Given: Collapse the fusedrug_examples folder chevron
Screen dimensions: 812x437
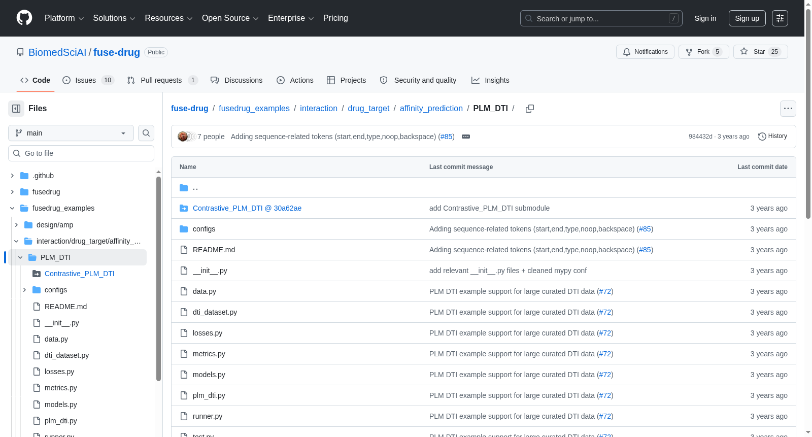Looking at the screenshot, I should (x=12, y=208).
